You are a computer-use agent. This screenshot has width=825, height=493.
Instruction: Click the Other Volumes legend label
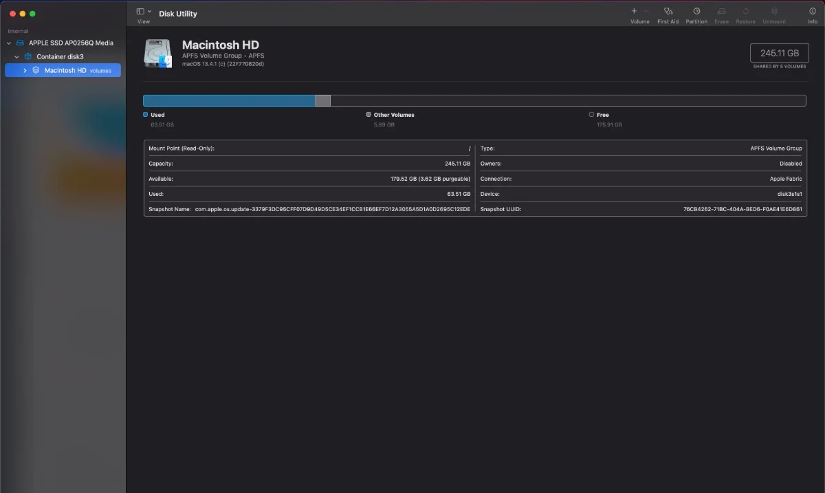394,115
